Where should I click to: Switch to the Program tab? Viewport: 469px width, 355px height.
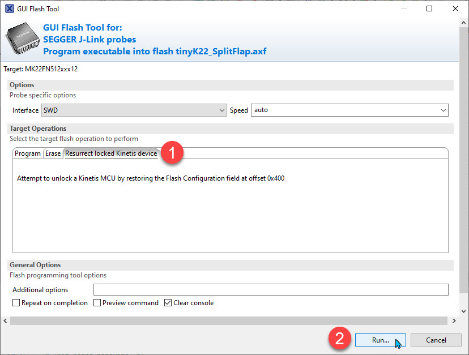pos(28,153)
